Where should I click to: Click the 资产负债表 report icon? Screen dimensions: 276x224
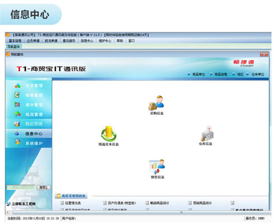[105, 203]
